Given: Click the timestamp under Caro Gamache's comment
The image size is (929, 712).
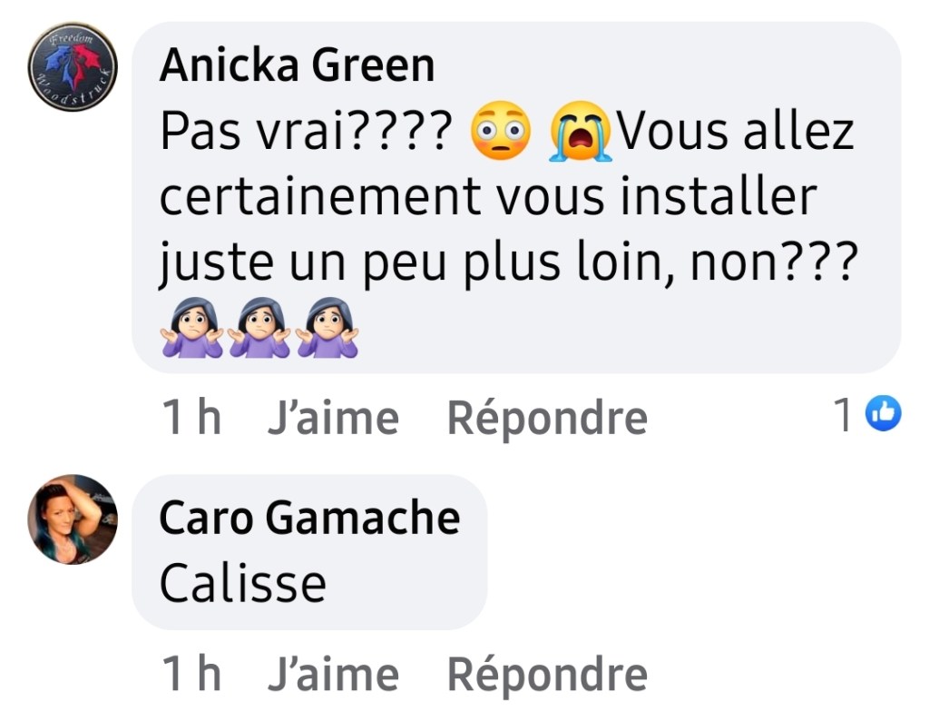Looking at the screenshot, I should pyautogui.click(x=191, y=675).
